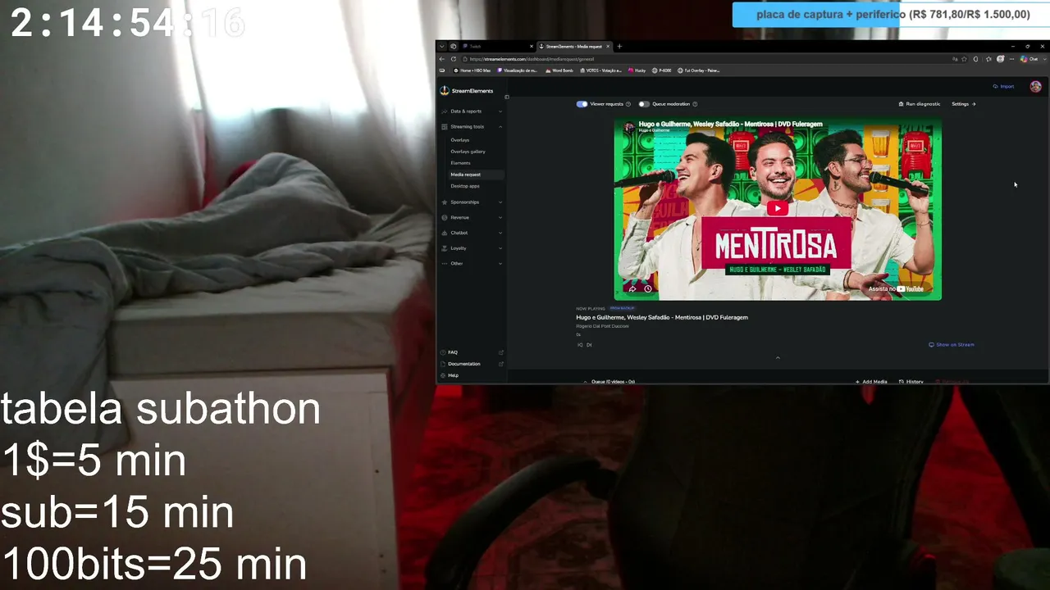Open the Home HBO Max bookmark

tap(472, 70)
